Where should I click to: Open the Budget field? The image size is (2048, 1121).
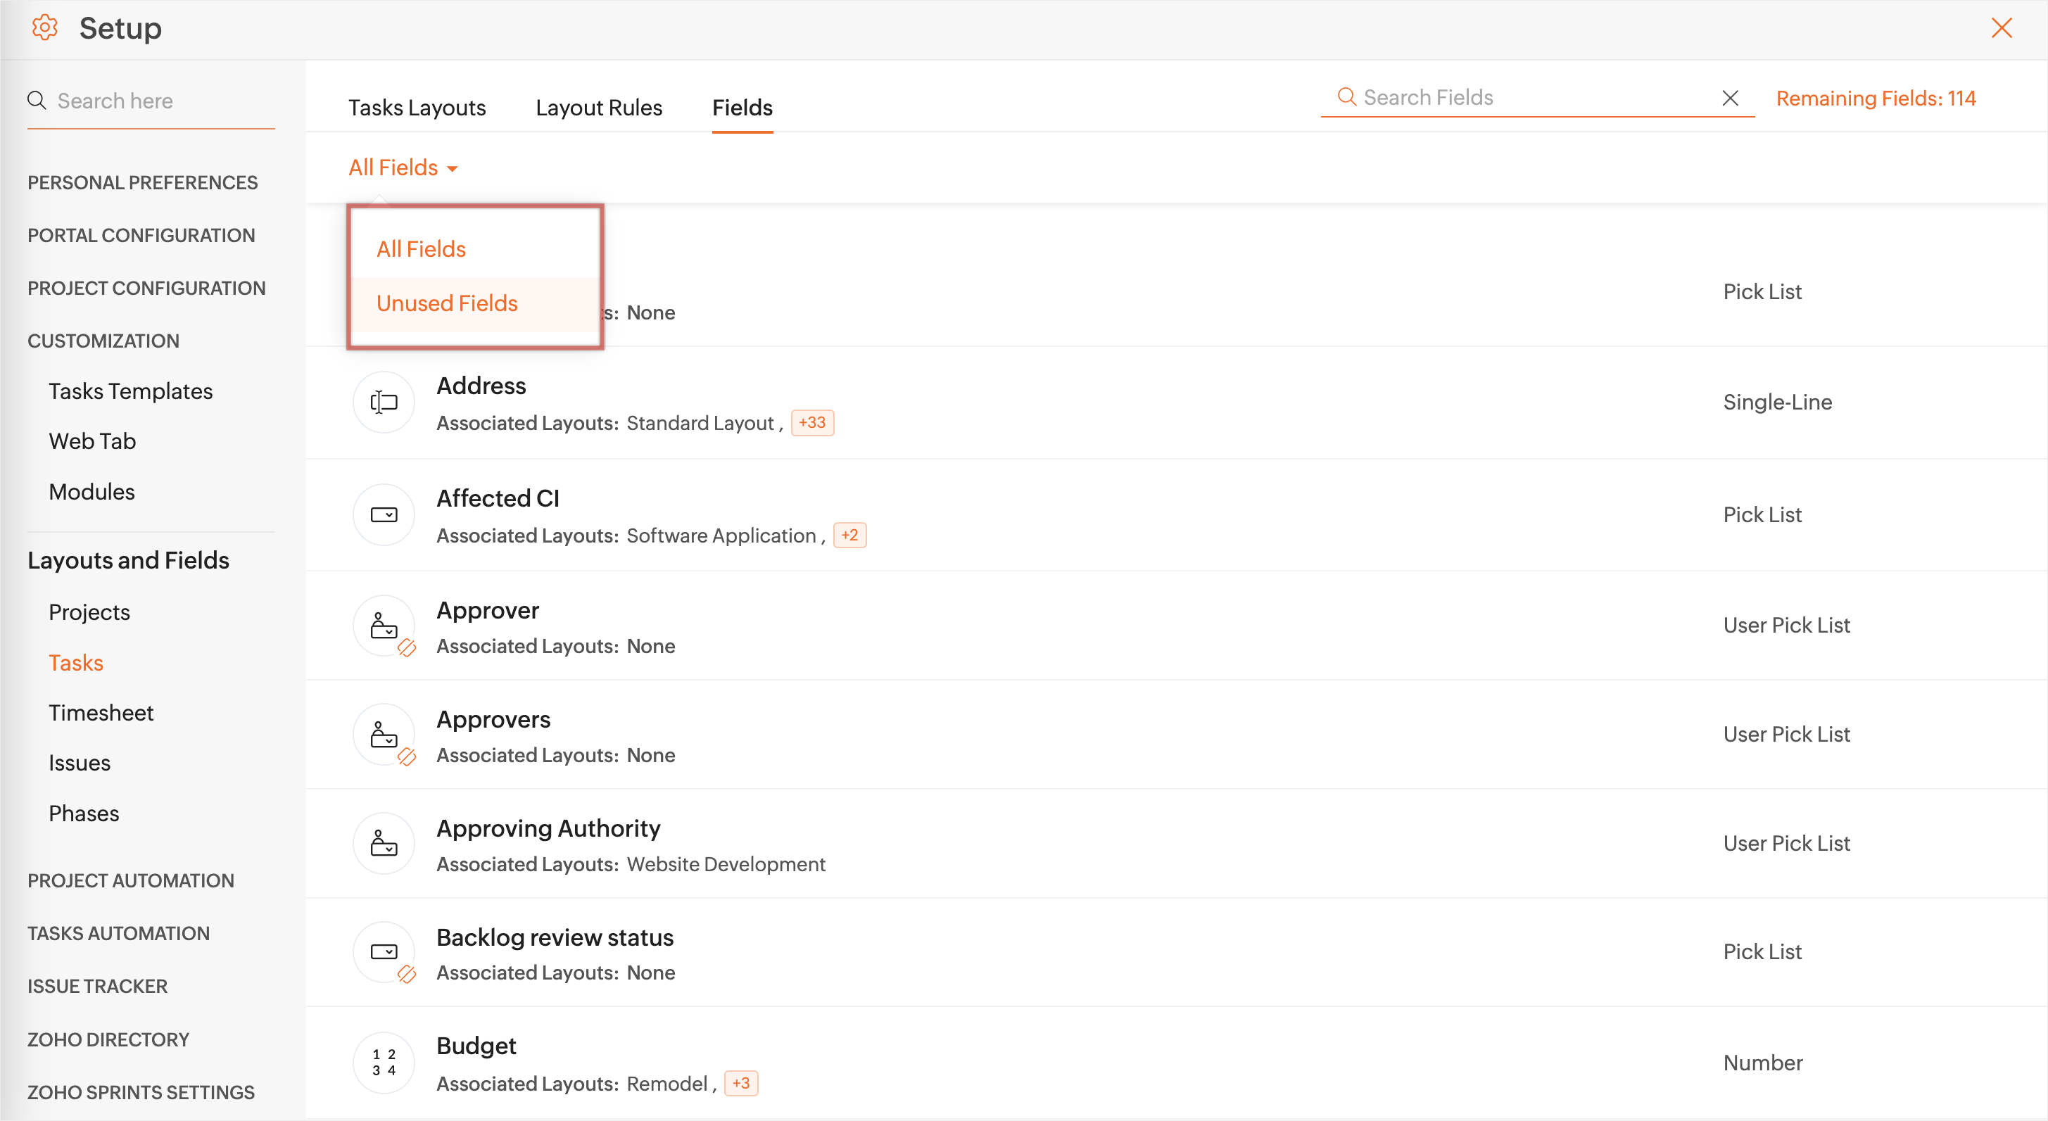click(476, 1046)
